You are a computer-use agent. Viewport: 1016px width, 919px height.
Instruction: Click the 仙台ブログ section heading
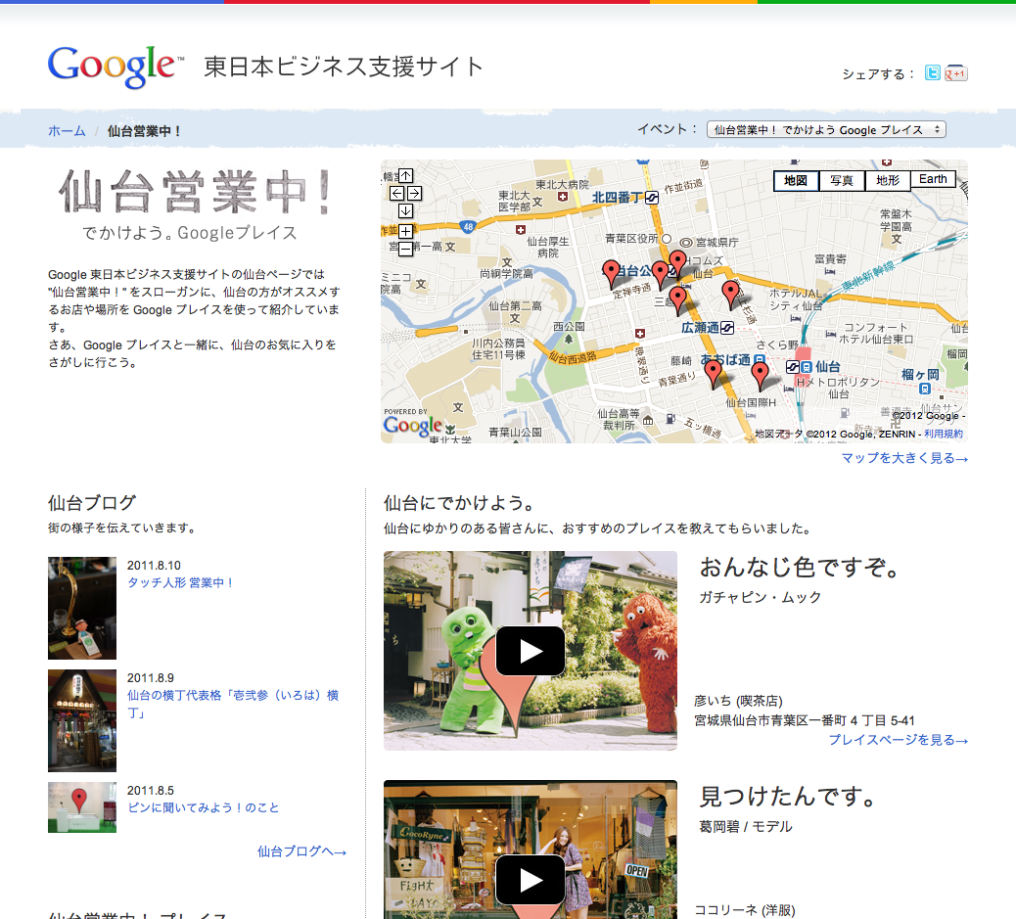pos(92,502)
